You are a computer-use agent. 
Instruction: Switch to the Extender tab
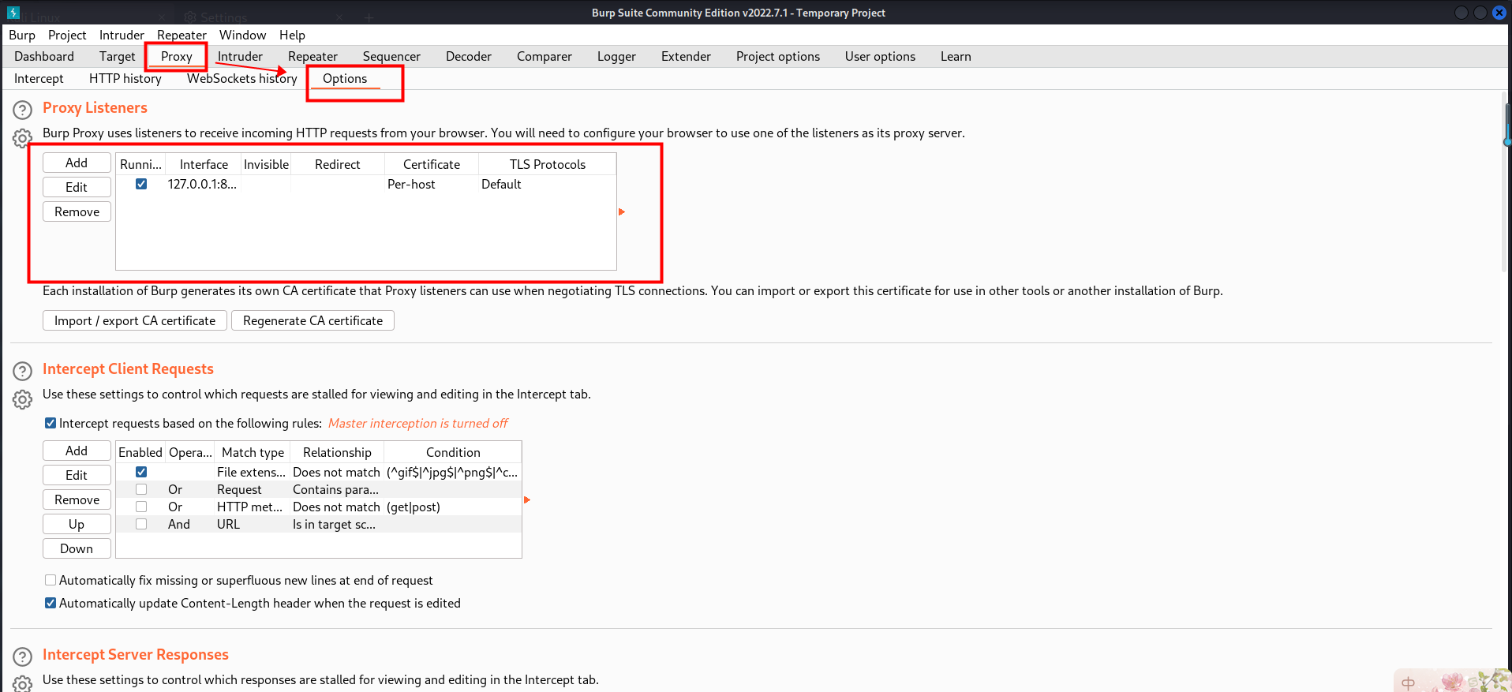tap(686, 56)
